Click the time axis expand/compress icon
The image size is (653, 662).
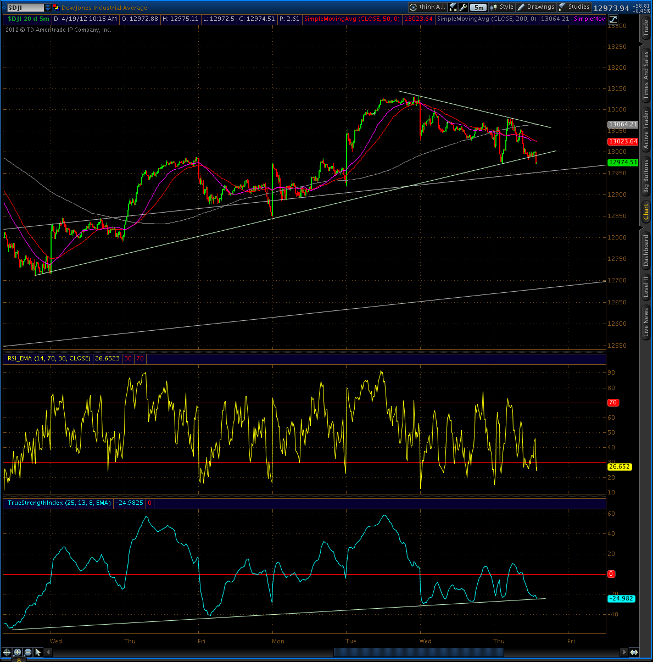(634, 652)
